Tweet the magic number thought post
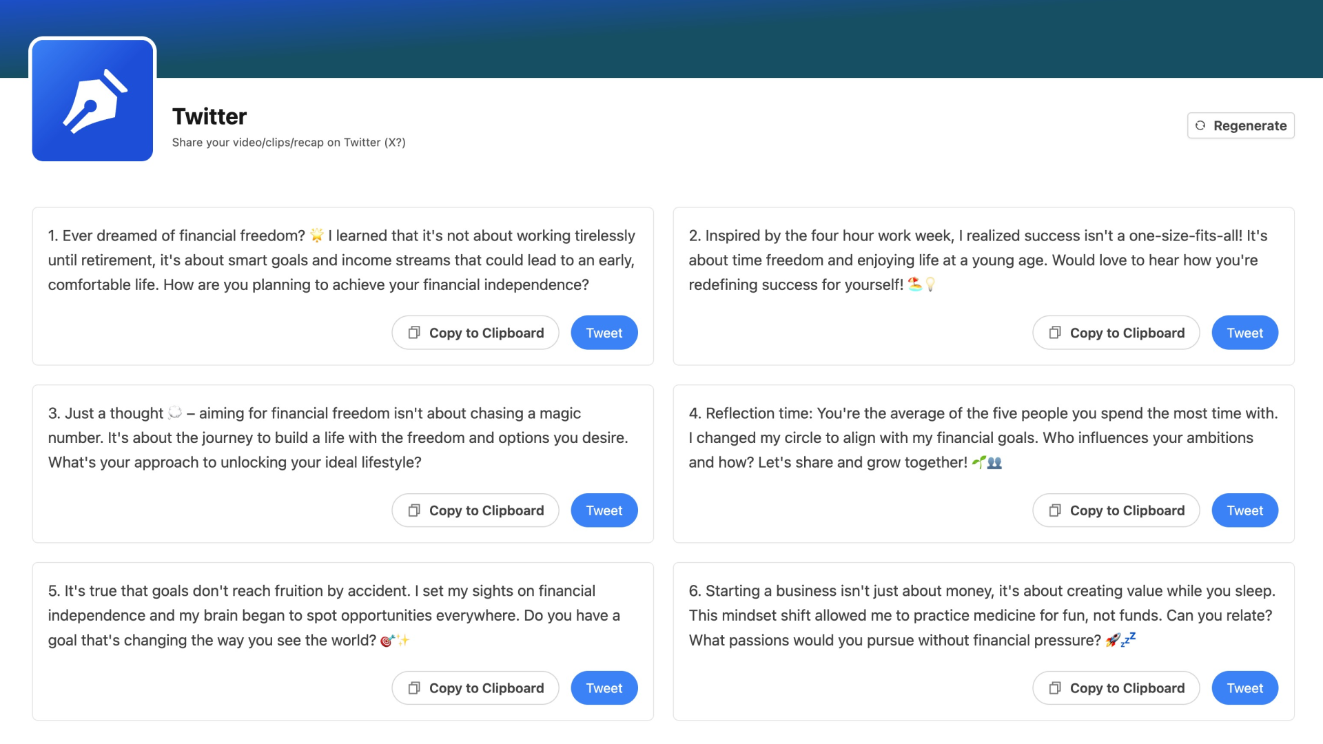 604,510
